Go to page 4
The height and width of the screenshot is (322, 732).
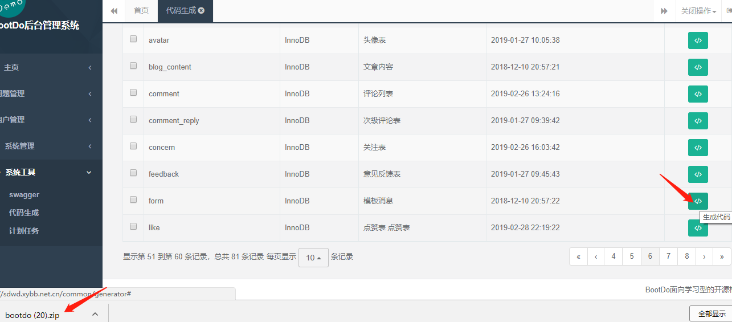[x=614, y=256]
